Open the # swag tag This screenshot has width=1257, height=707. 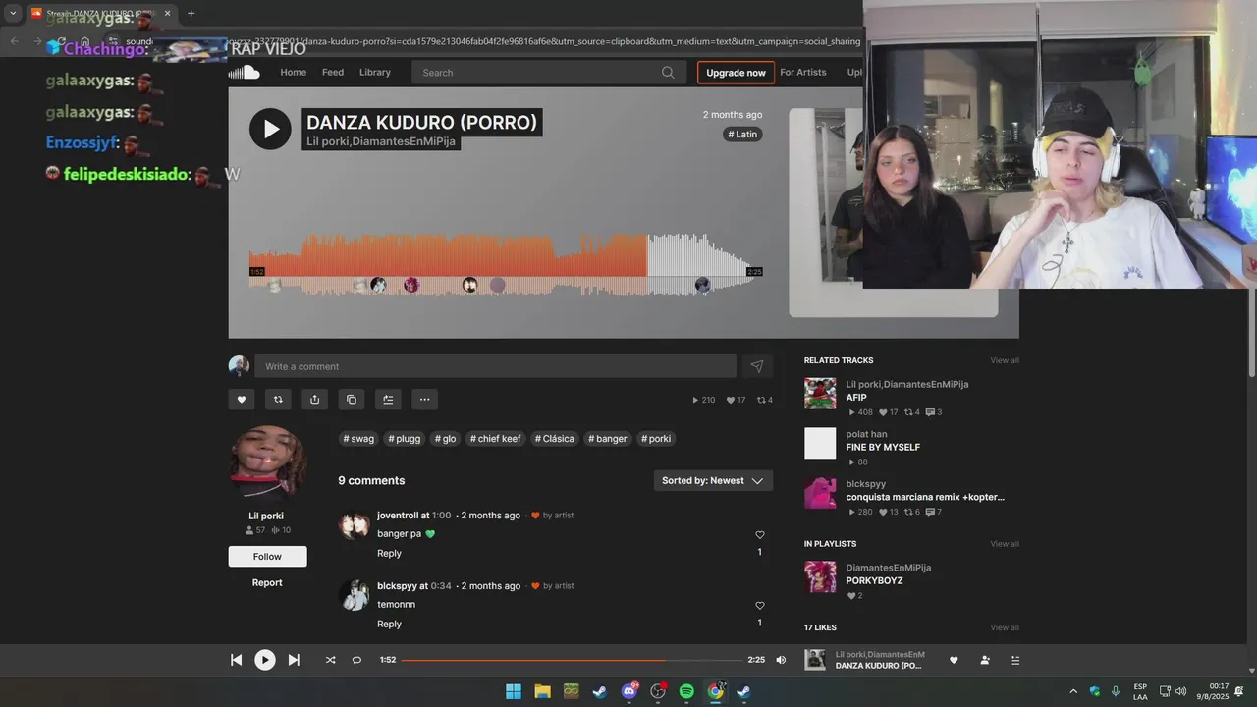pos(358,439)
